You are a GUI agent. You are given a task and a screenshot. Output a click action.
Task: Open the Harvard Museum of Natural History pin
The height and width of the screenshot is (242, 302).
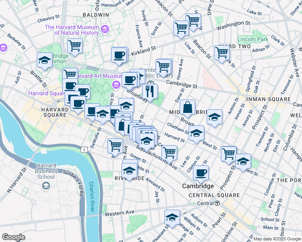tap(105, 29)
